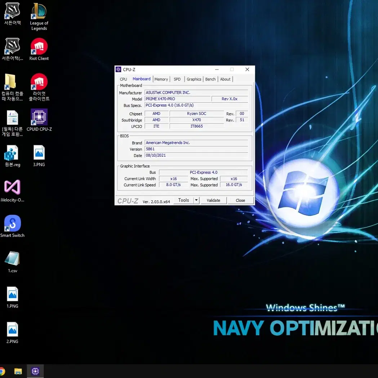
Task: Open the About tab
Action: point(225,79)
